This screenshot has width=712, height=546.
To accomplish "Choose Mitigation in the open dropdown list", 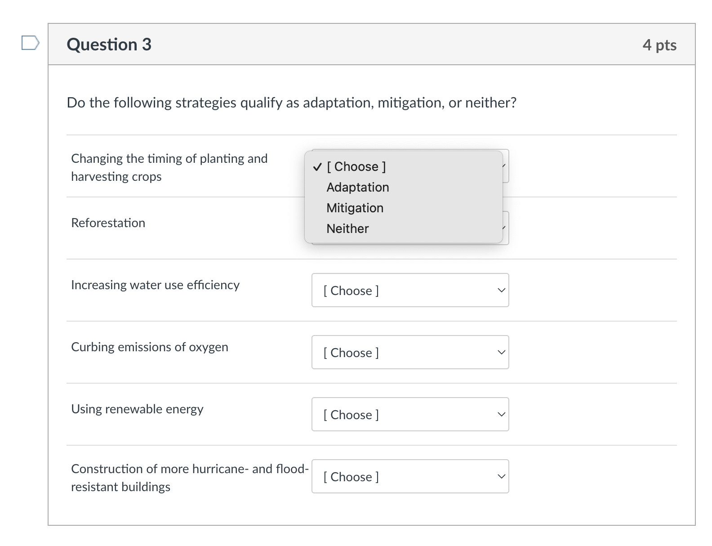I will click(355, 208).
